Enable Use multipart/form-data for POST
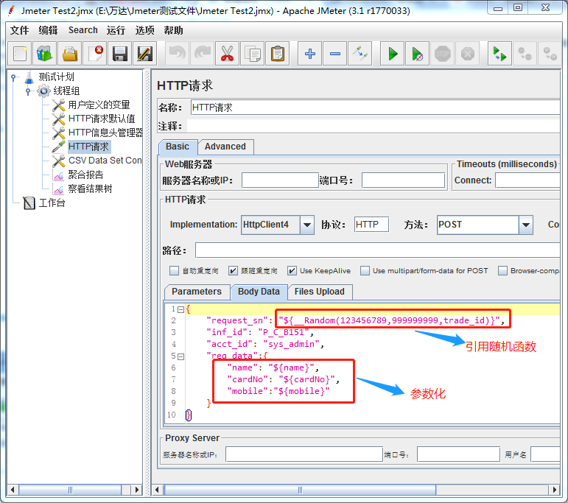Image resolution: width=568 pixels, height=503 pixels. tap(365, 270)
